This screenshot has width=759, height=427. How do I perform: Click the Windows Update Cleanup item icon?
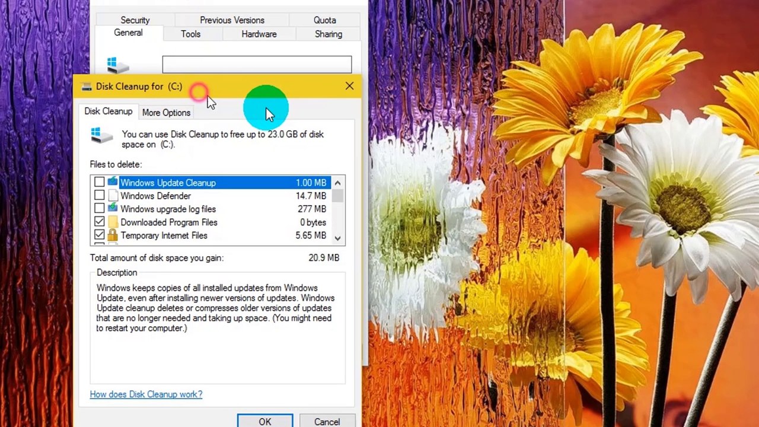coord(113,183)
